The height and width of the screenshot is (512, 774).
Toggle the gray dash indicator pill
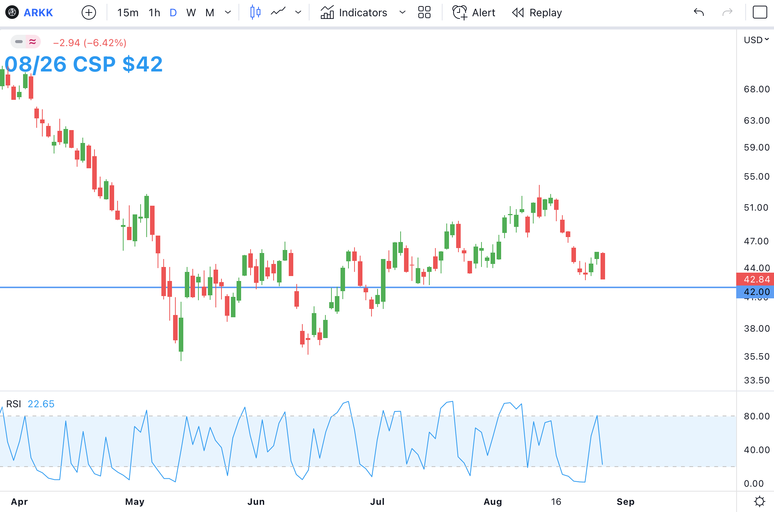point(19,42)
